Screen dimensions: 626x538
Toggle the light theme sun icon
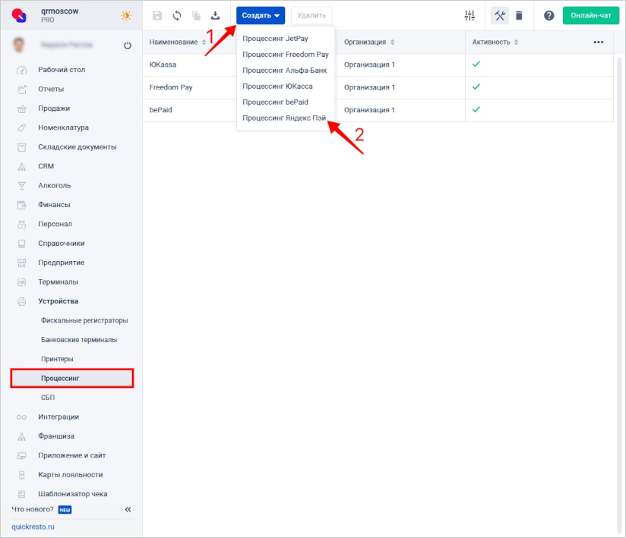pos(126,16)
